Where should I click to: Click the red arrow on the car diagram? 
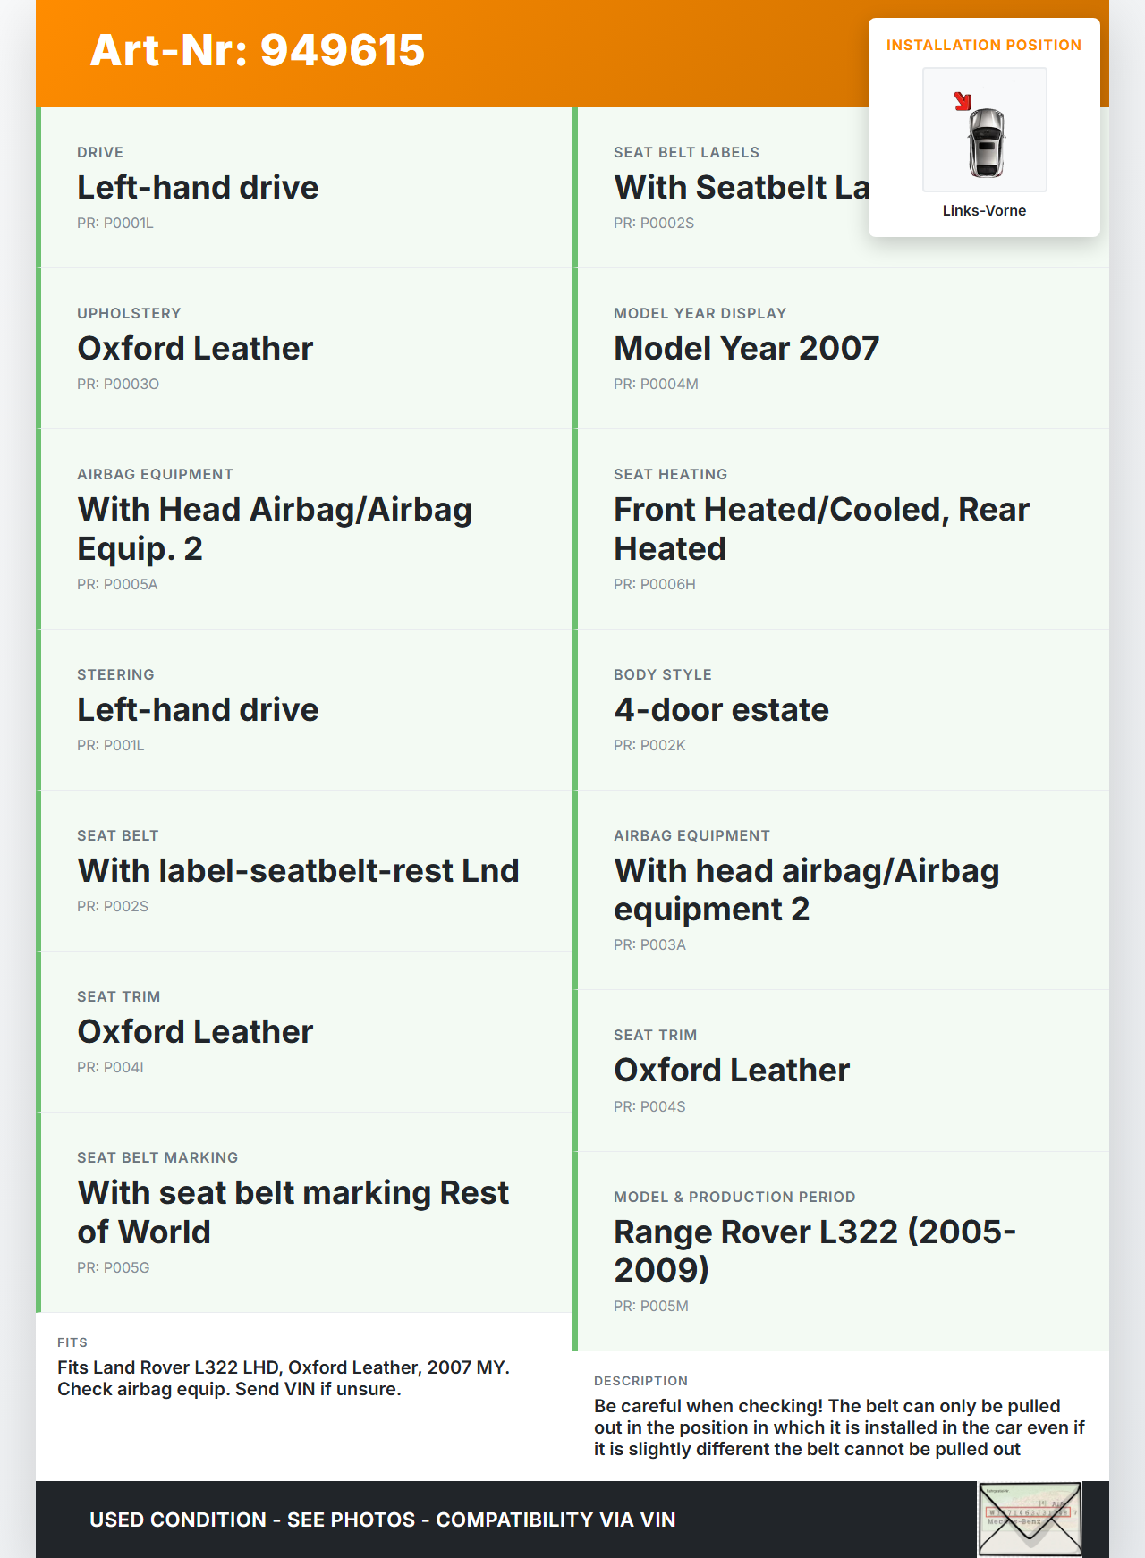[963, 101]
